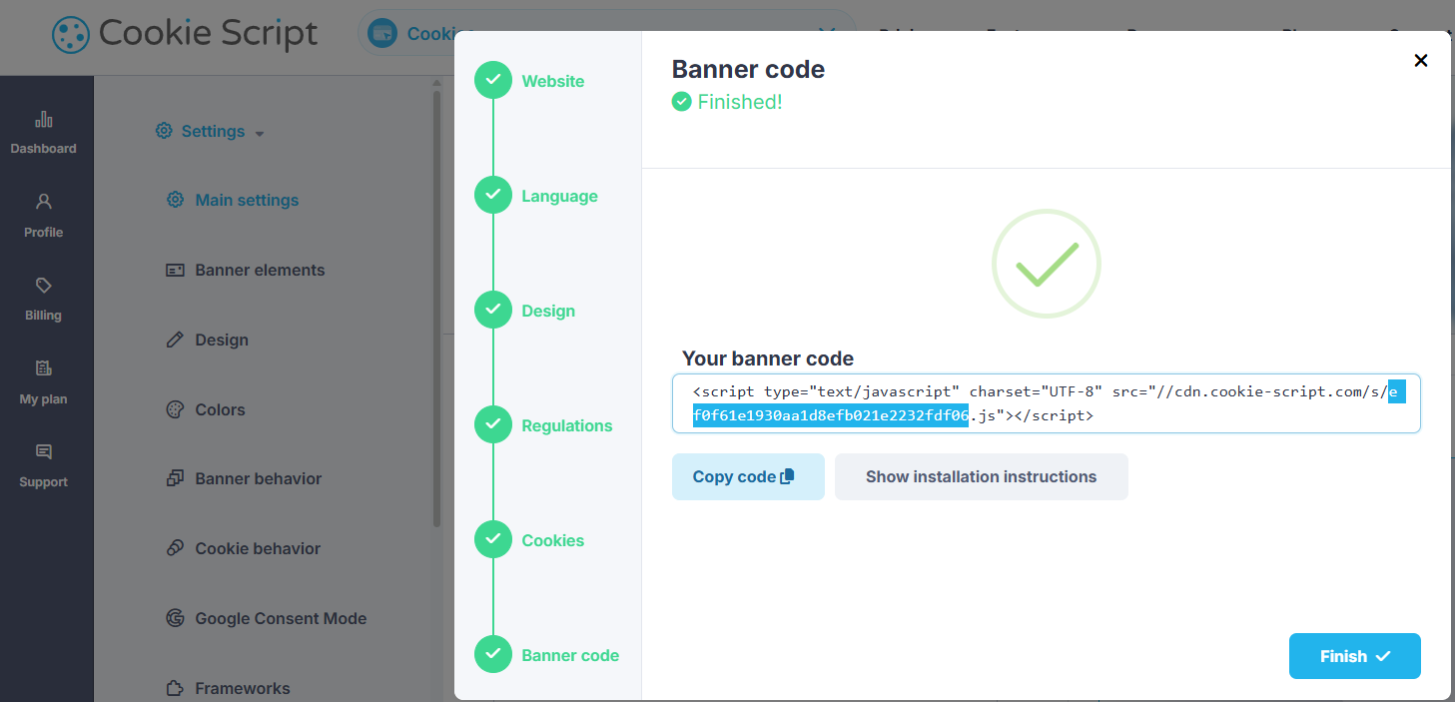This screenshot has width=1455, height=702.
Task: Click the Banner elements icon
Action: pyautogui.click(x=175, y=270)
